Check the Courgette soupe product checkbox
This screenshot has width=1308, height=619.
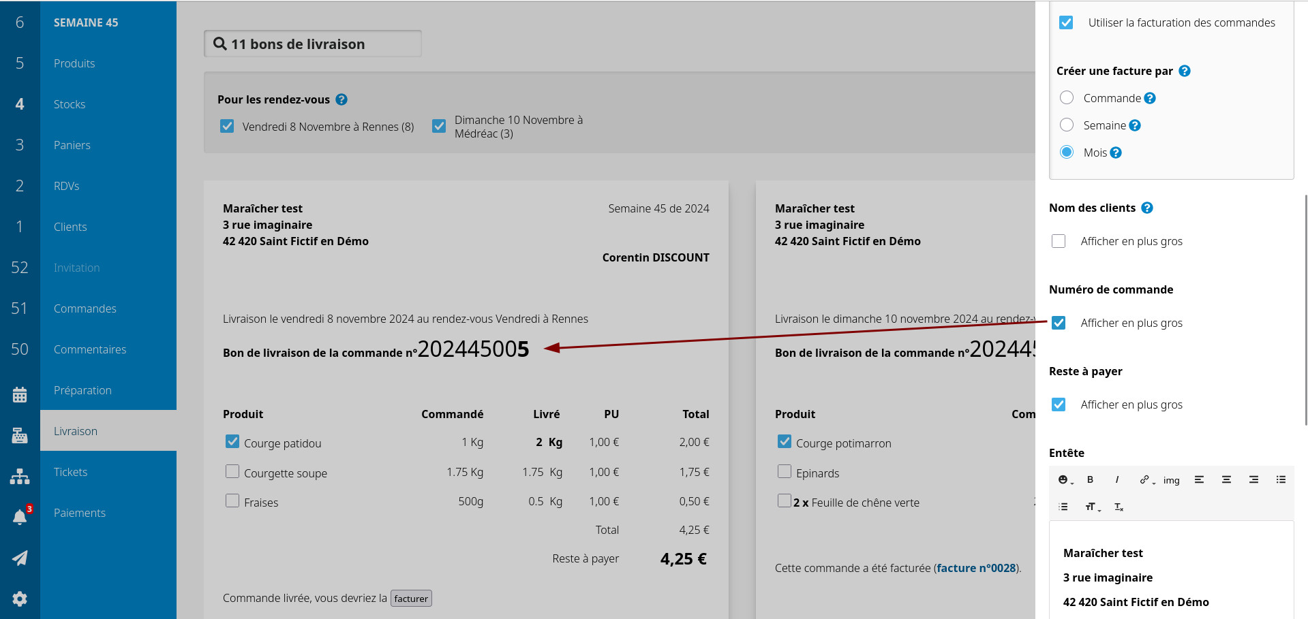click(x=232, y=472)
